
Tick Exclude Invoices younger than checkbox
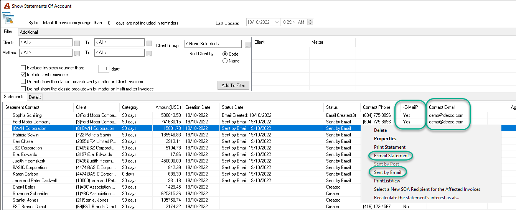23,68
